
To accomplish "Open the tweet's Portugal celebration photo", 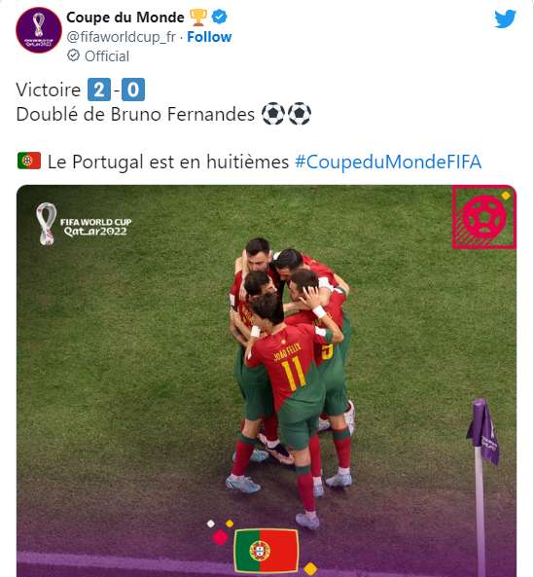I will 267,380.
